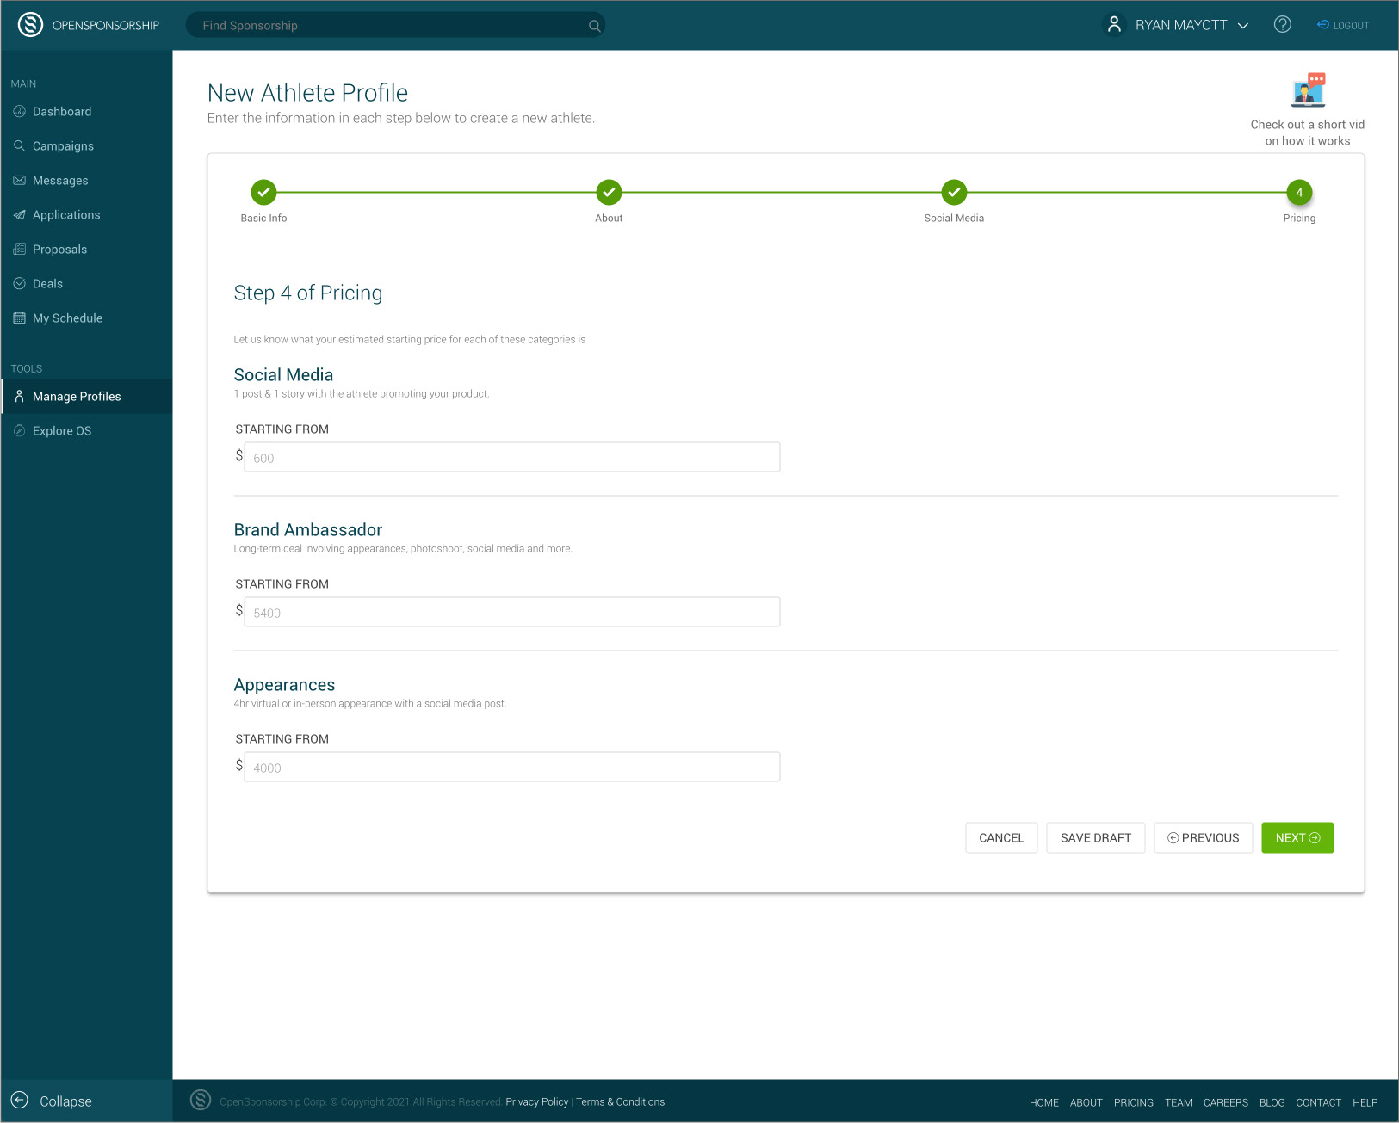Screen dimensions: 1399x1123
Task: Open Explore OS in sidebar
Action: click(86, 431)
